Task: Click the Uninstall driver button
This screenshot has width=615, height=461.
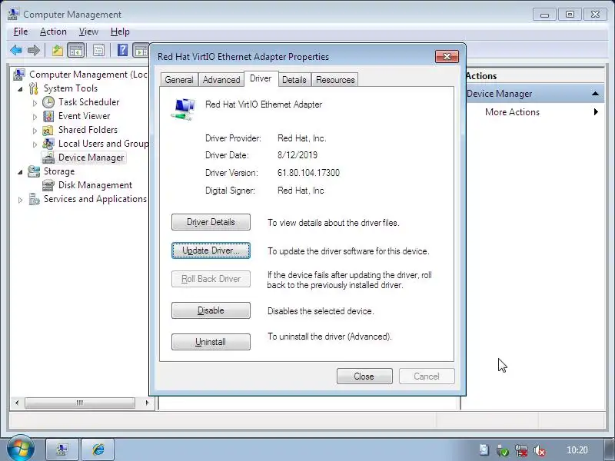Action: pyautogui.click(x=211, y=342)
